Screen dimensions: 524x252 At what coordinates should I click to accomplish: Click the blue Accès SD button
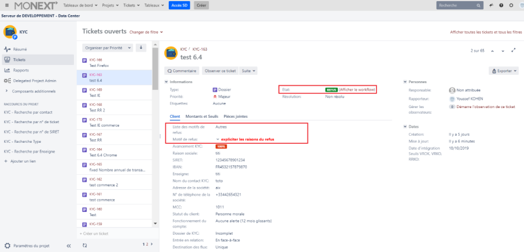click(180, 5)
